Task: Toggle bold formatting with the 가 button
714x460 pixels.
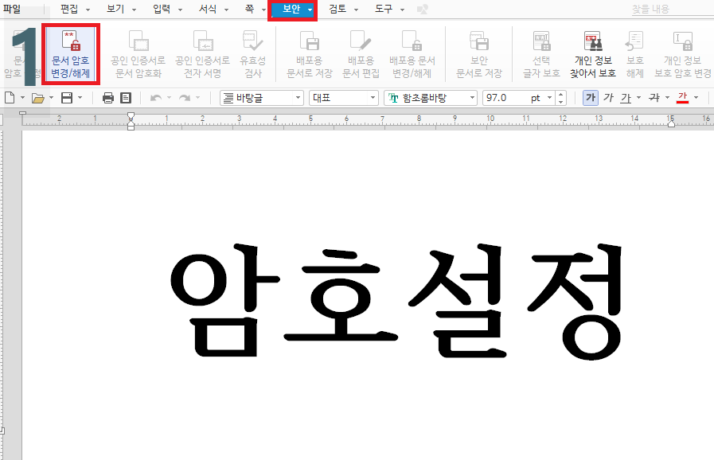Action: [x=591, y=96]
